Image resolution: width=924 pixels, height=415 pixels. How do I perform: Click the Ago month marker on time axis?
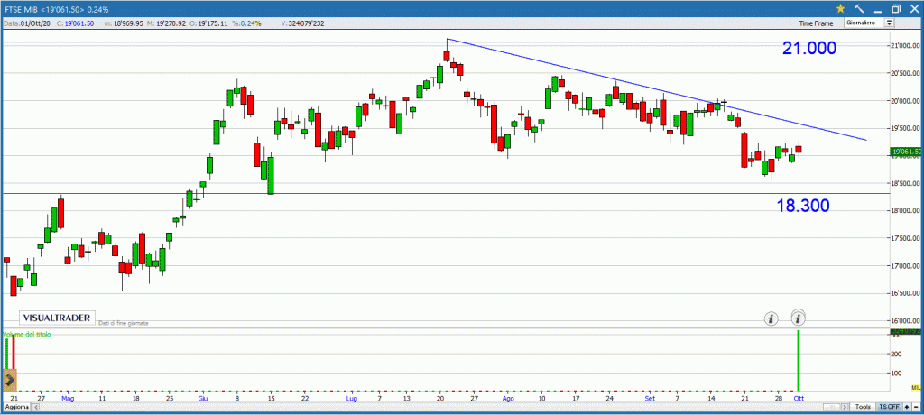point(508,399)
